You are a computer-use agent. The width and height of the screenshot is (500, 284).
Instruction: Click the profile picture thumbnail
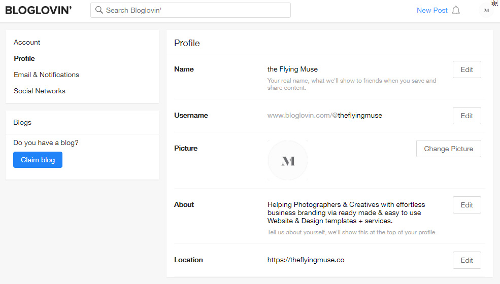pyautogui.click(x=288, y=160)
